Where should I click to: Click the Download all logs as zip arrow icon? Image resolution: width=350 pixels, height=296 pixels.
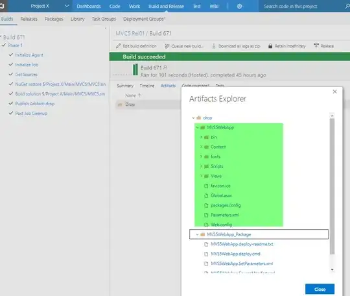coord(214,46)
